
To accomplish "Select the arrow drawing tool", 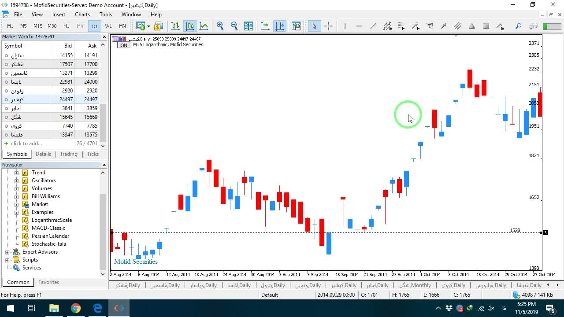I will coord(444,26).
